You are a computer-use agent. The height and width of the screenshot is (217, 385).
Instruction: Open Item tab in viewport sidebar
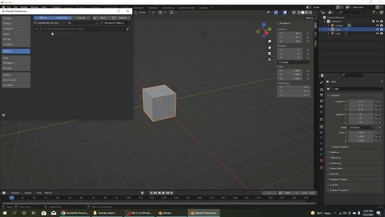pos(315,25)
